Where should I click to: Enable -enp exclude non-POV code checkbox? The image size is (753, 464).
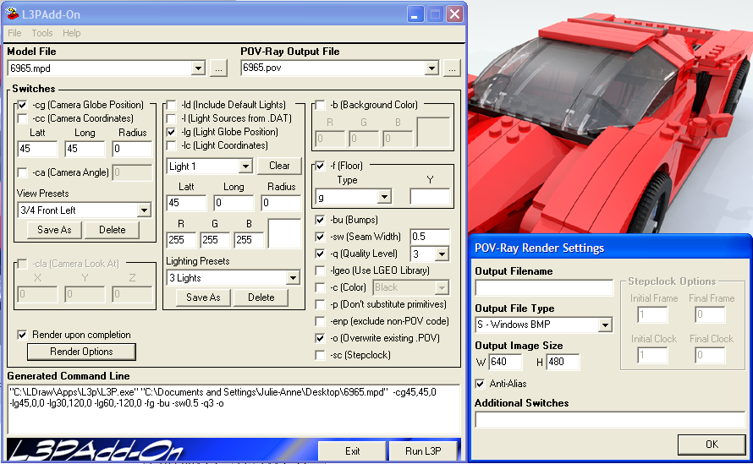[x=320, y=321]
